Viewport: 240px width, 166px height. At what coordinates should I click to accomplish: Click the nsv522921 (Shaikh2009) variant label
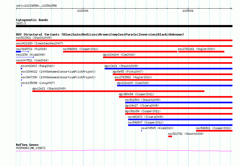click(x=34, y=38)
